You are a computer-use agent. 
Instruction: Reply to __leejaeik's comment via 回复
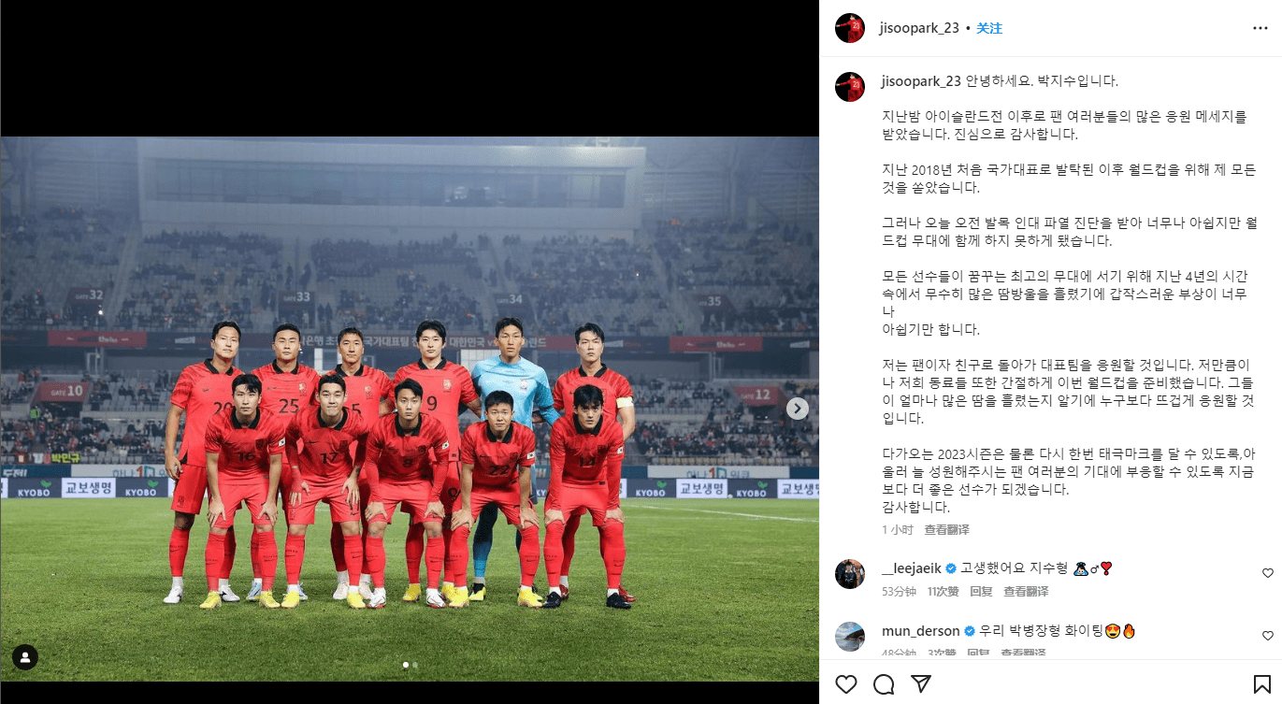981,592
